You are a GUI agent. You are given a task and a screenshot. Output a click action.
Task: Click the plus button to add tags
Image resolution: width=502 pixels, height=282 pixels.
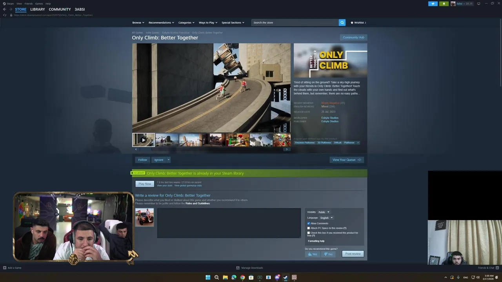[x=358, y=143]
